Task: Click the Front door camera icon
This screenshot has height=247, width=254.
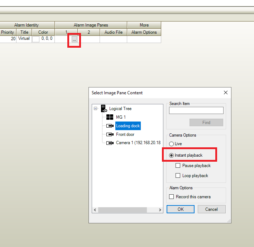Action: point(110,134)
